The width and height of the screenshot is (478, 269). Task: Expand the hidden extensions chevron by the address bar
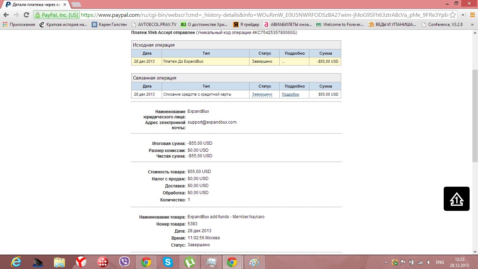[463, 15]
